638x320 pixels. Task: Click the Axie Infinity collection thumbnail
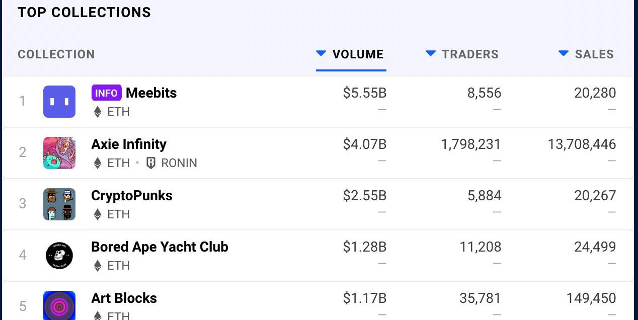tap(59, 153)
